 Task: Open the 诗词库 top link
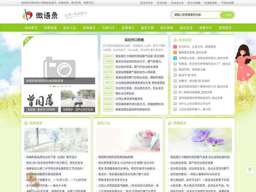(162, 3)
